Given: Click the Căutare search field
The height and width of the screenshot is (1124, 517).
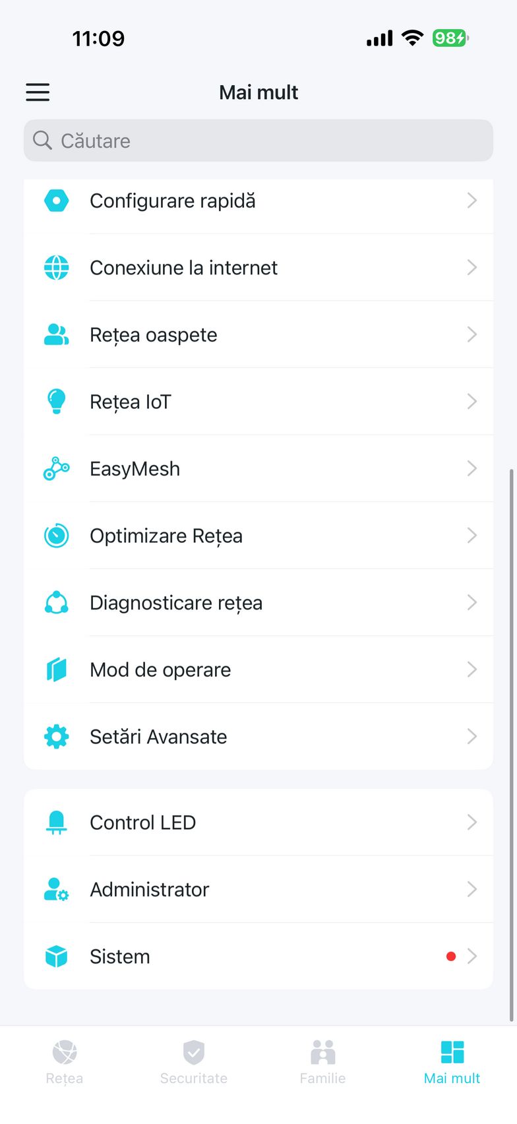Looking at the screenshot, I should tap(258, 140).
